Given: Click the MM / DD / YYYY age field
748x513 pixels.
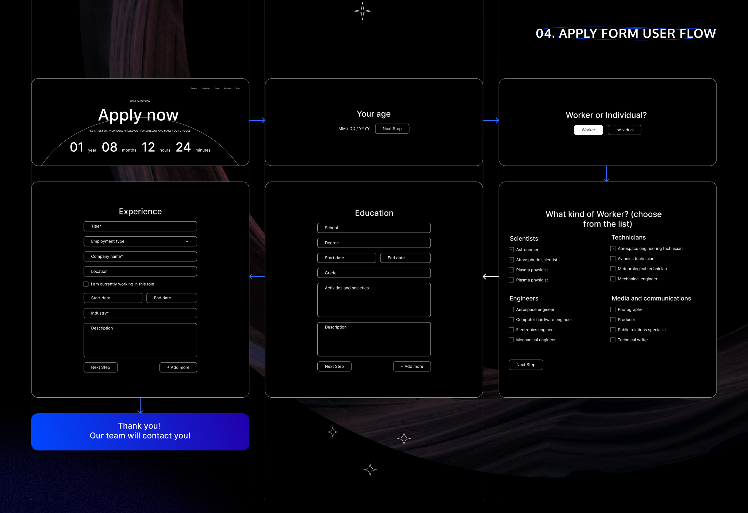Looking at the screenshot, I should pyautogui.click(x=354, y=129).
